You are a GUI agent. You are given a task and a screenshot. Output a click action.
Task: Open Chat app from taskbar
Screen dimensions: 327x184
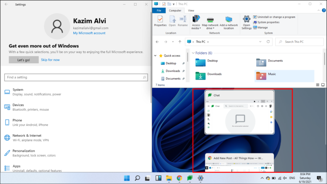[190, 178]
